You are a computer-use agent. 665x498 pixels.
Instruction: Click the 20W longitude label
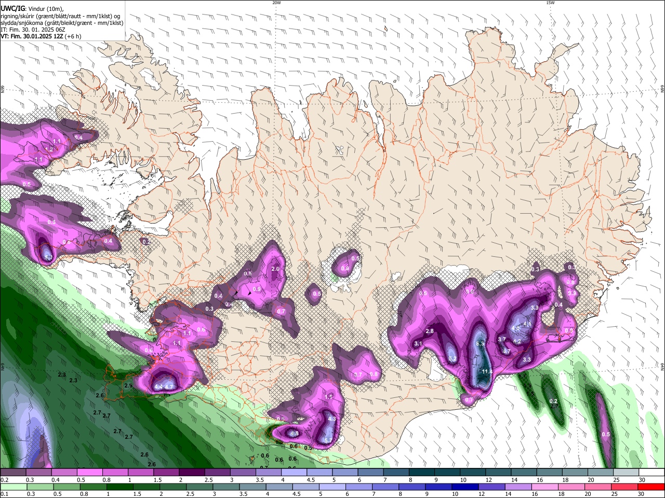tap(276, 3)
